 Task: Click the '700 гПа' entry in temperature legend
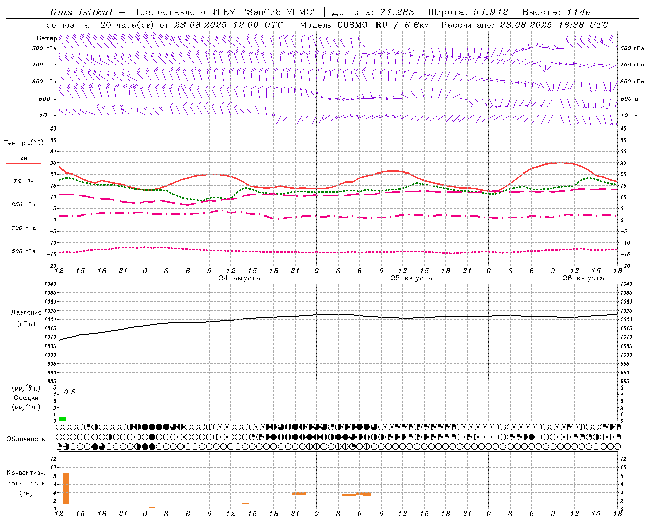click(24, 228)
